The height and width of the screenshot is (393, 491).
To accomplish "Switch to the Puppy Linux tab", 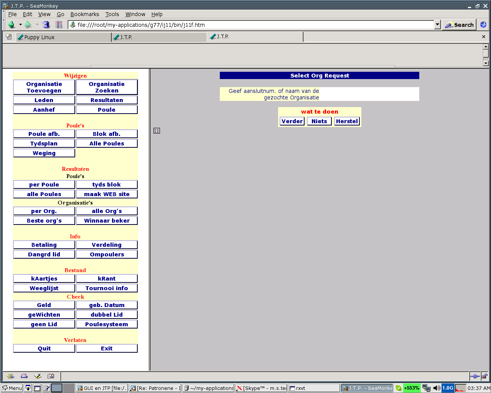I will coord(63,37).
